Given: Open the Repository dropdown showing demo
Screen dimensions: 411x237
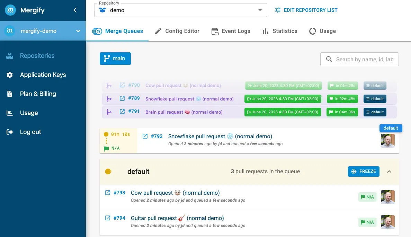Looking at the screenshot, I should [x=180, y=10].
